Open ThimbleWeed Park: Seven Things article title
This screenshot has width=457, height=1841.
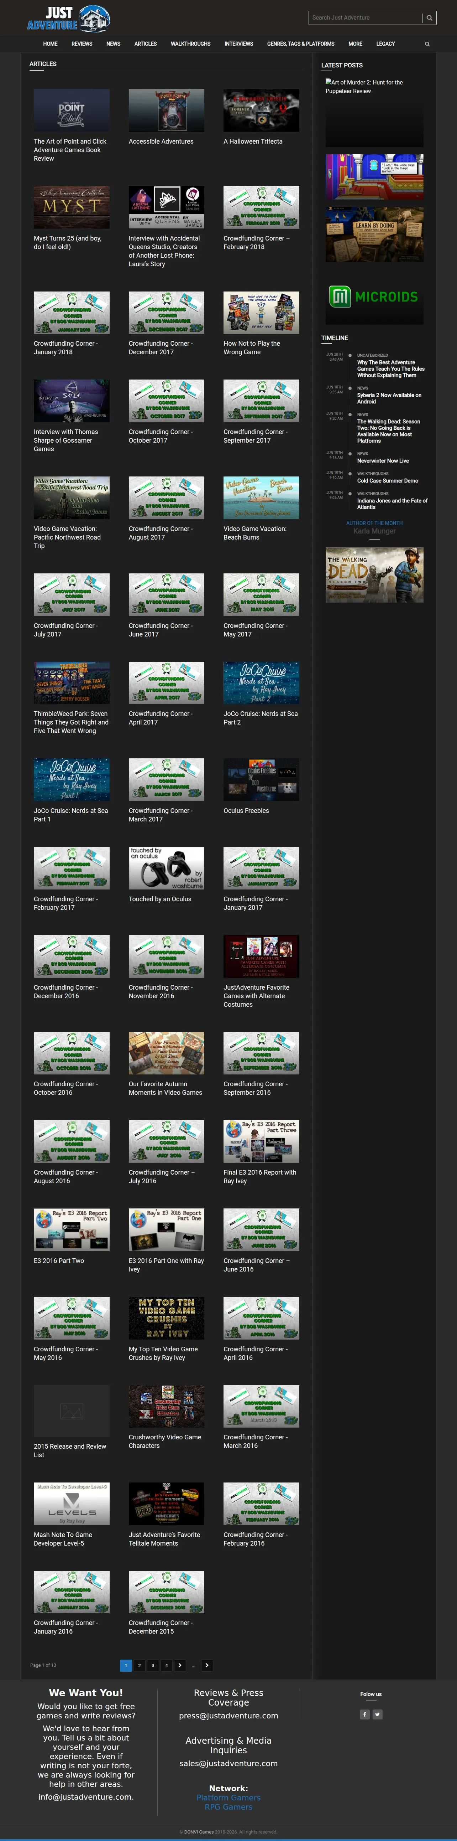(x=72, y=722)
